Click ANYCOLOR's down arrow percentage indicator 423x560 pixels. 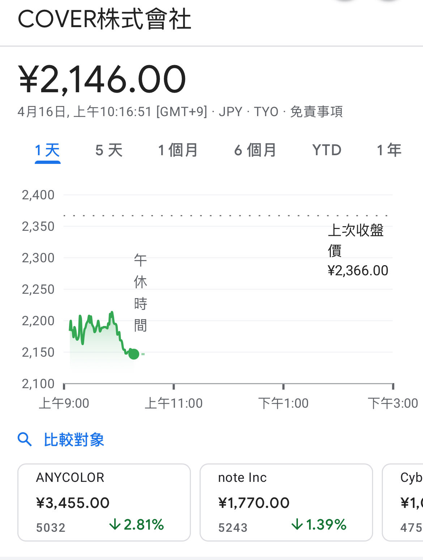[x=137, y=525]
